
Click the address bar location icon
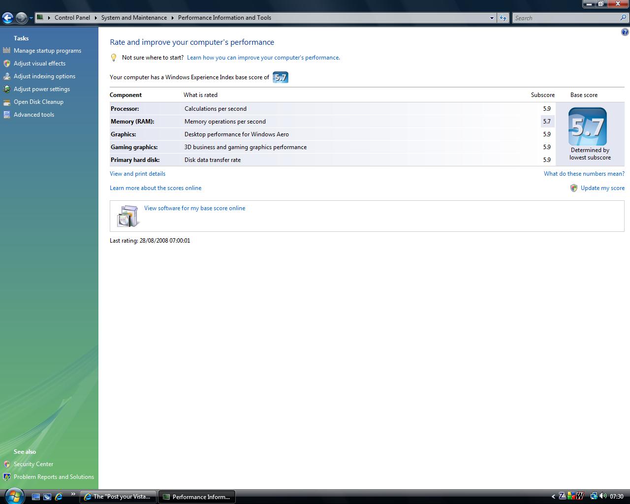pyautogui.click(x=40, y=18)
